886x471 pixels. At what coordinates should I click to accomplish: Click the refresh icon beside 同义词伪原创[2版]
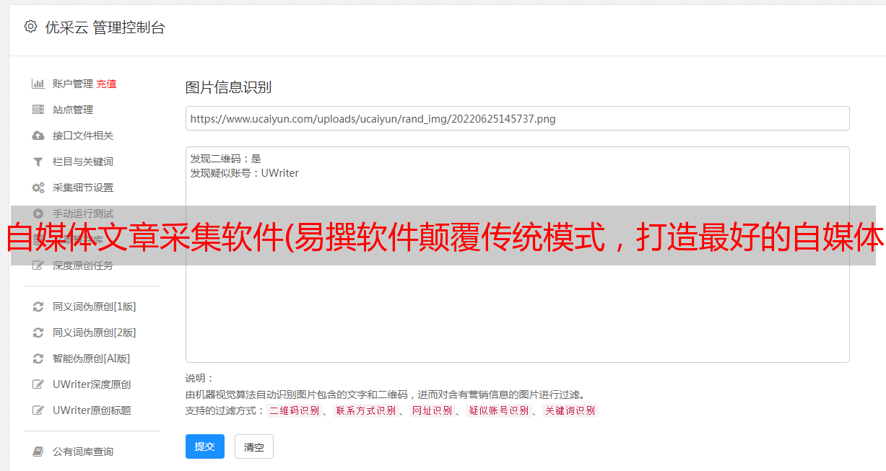38,333
